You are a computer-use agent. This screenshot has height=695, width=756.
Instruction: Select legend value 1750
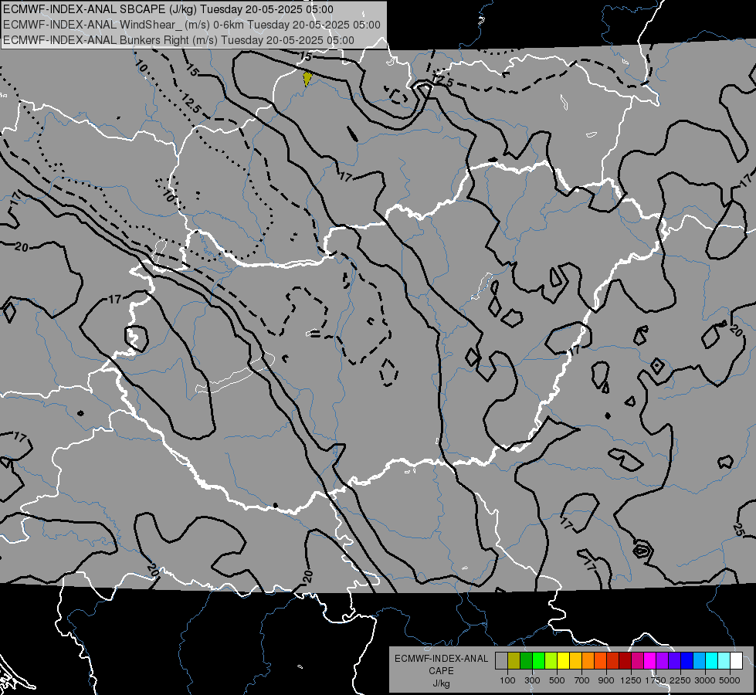click(x=656, y=680)
